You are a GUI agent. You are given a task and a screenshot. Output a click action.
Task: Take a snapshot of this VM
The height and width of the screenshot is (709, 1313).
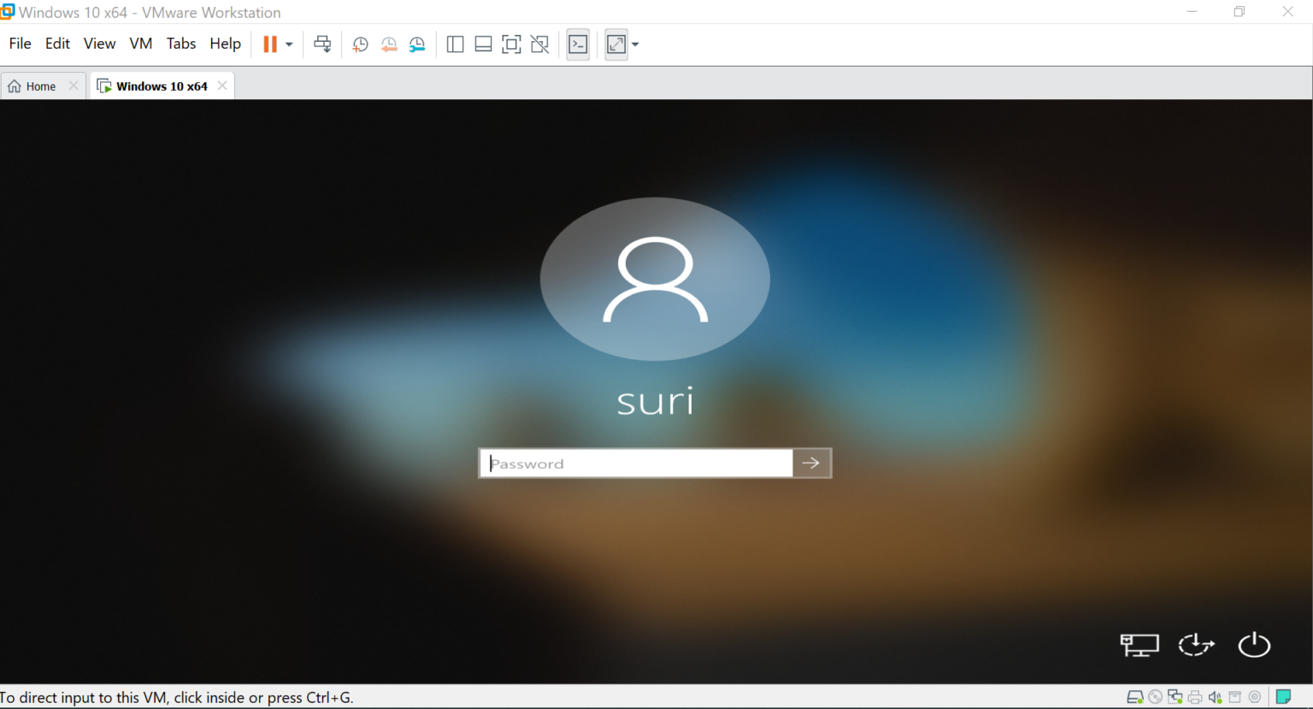coord(360,44)
